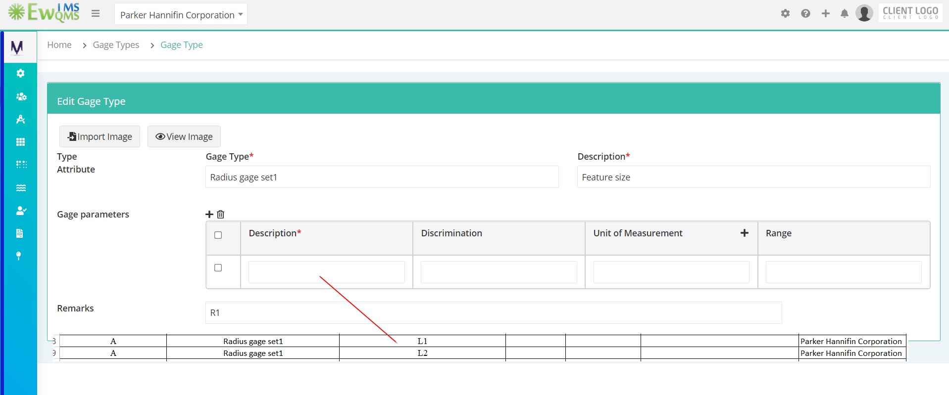
Task: Click the Description column header
Action: [x=327, y=238]
